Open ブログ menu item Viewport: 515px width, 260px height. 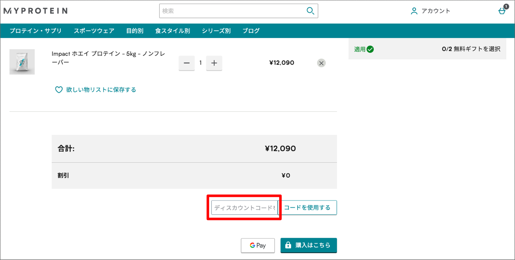point(251,31)
